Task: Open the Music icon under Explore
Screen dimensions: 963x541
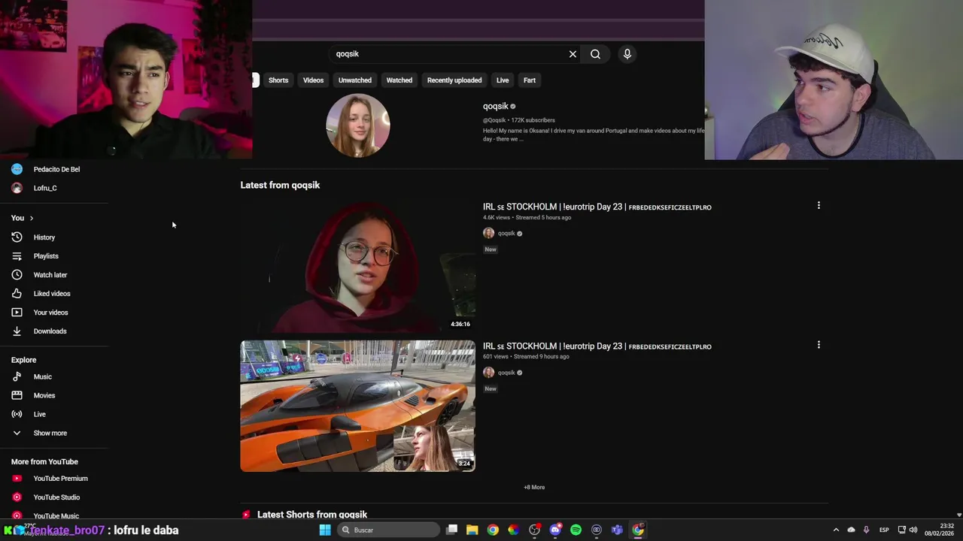Action: pyautogui.click(x=17, y=376)
